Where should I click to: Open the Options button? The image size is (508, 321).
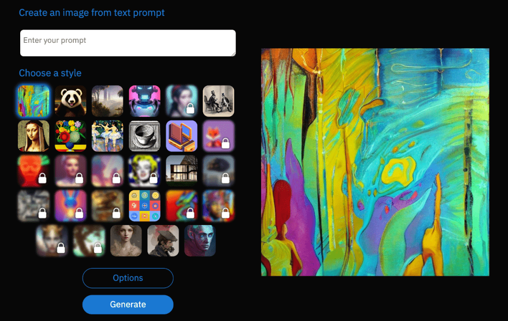click(128, 278)
